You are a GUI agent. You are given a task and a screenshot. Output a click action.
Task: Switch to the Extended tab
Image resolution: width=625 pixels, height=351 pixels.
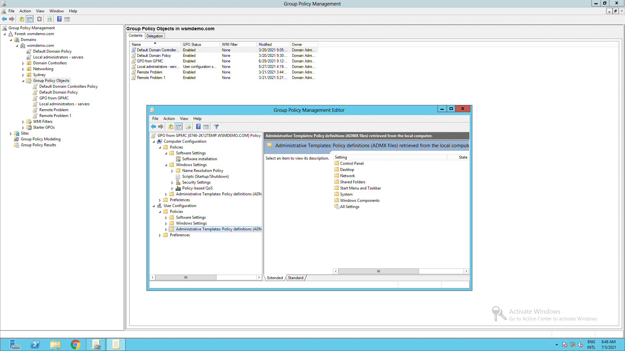tap(275, 278)
